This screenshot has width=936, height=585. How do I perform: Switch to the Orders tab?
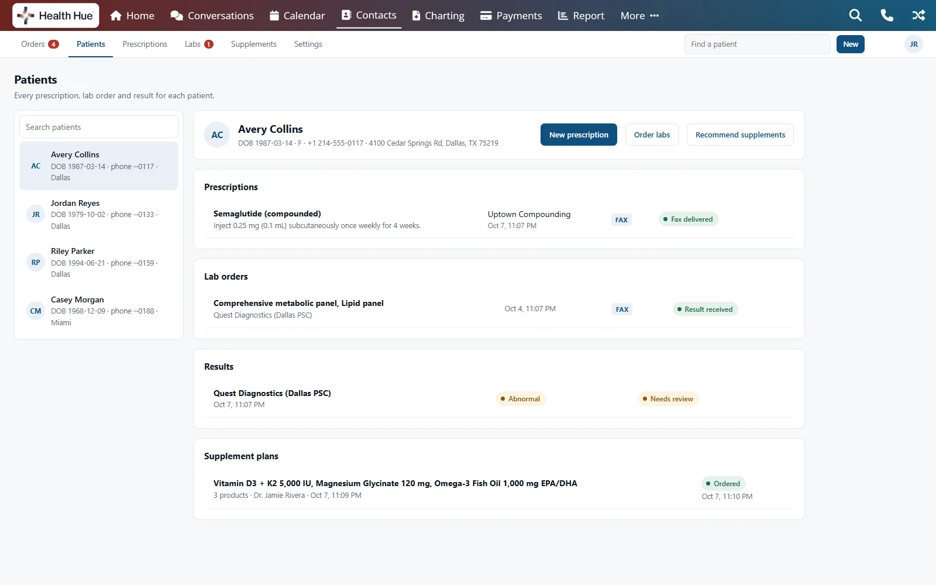pos(40,44)
